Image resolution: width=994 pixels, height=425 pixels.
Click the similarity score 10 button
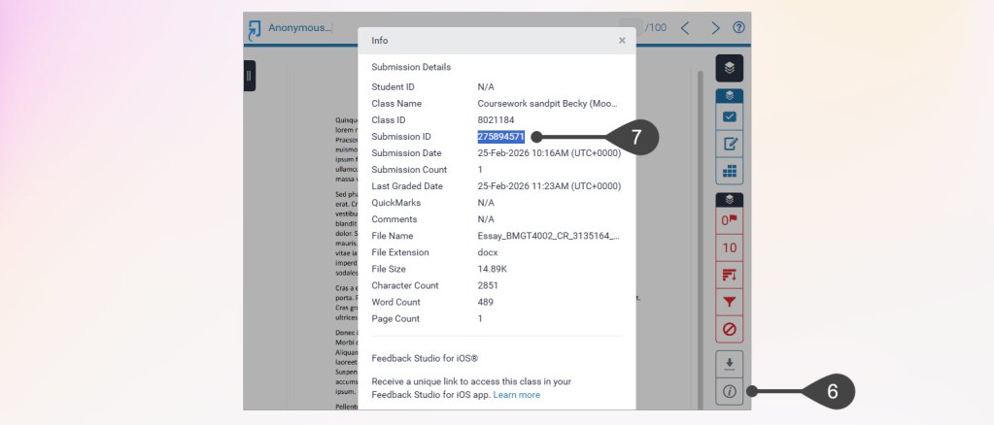click(729, 247)
